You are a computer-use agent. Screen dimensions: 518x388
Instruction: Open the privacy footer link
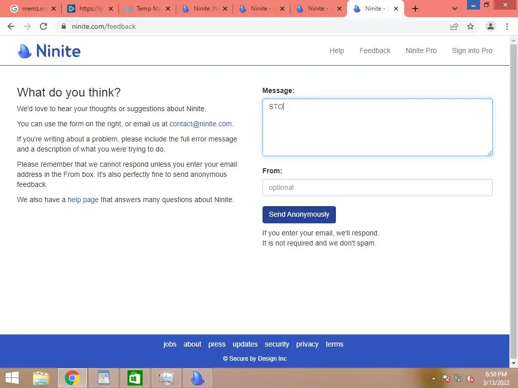307,344
